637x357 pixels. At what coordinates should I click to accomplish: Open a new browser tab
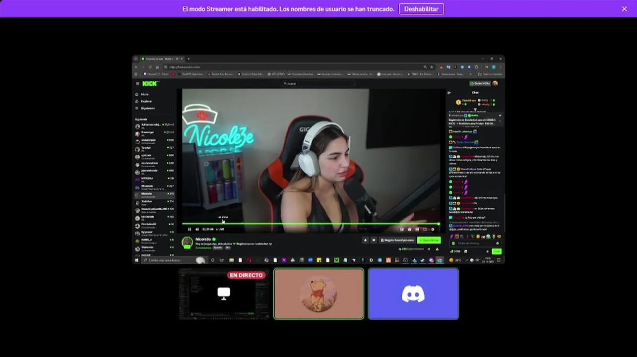tap(189, 59)
